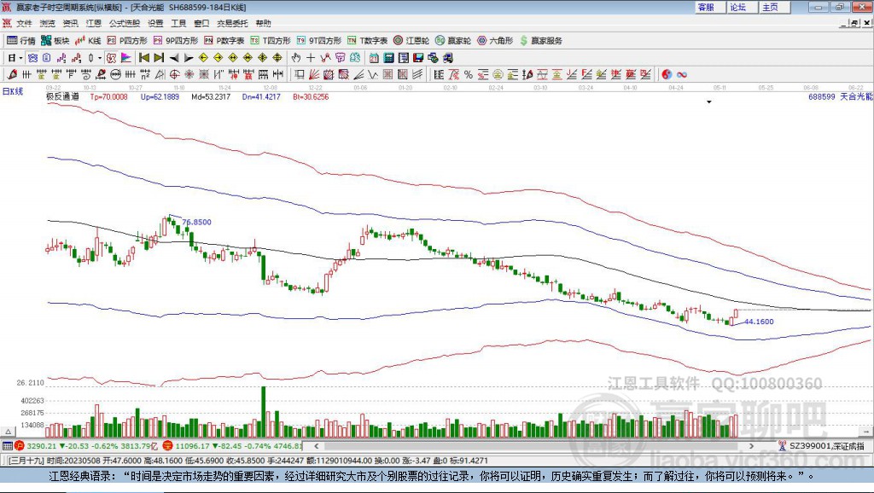
Task: Open the 赢家轮 wheel tool
Action: click(x=453, y=41)
